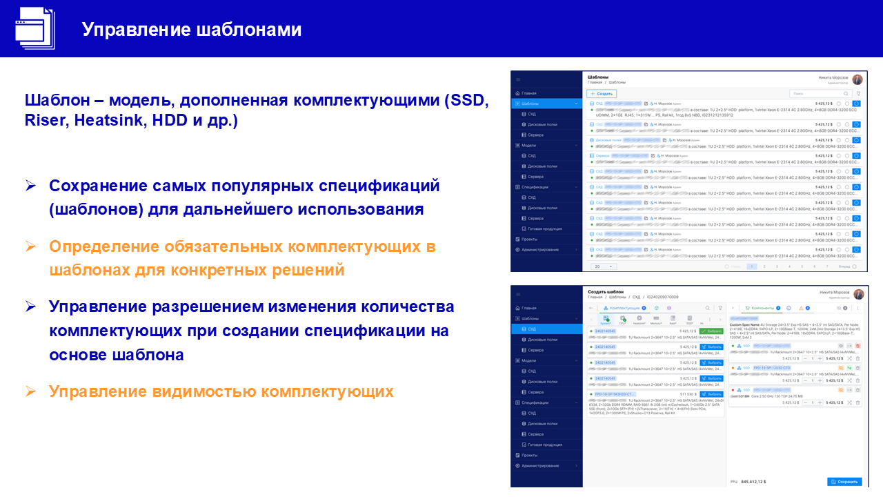Click back arrow beside Комплектующие tab
This screenshot has height=497, width=883.
tap(591, 308)
